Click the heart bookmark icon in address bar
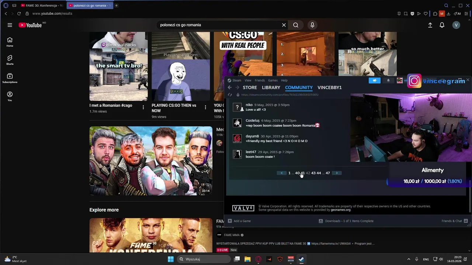This screenshot has width=472, height=265. [426, 14]
